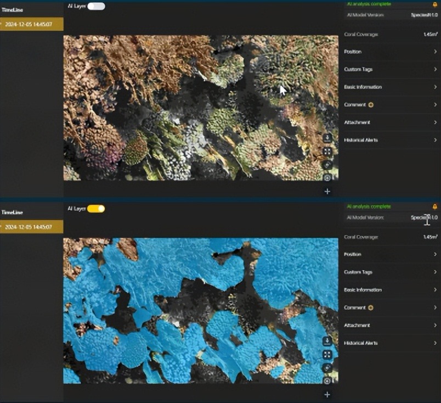This screenshot has height=403, width=441.
Task: Disable the yellow AI Layer toggle
Action: point(96,209)
